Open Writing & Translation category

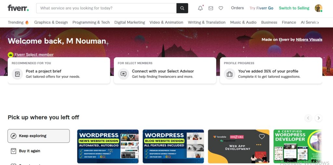click(x=206, y=22)
